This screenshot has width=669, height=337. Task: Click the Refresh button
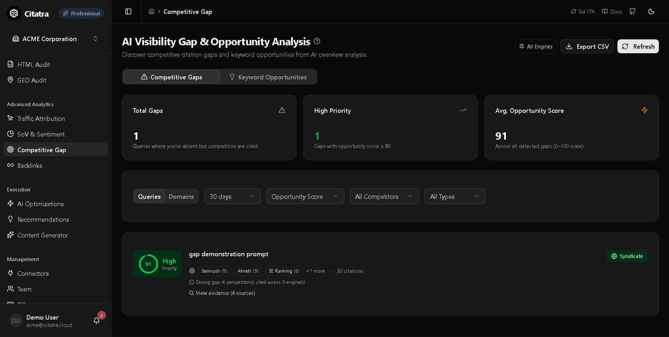(638, 46)
